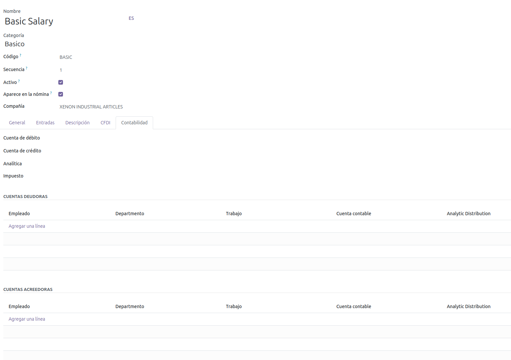Uncheck the Activo checkbox
The height and width of the screenshot is (360, 511).
coord(61,82)
